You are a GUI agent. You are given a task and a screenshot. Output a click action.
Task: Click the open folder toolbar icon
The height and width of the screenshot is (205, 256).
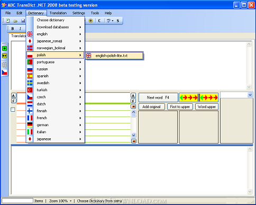[x=16, y=21]
